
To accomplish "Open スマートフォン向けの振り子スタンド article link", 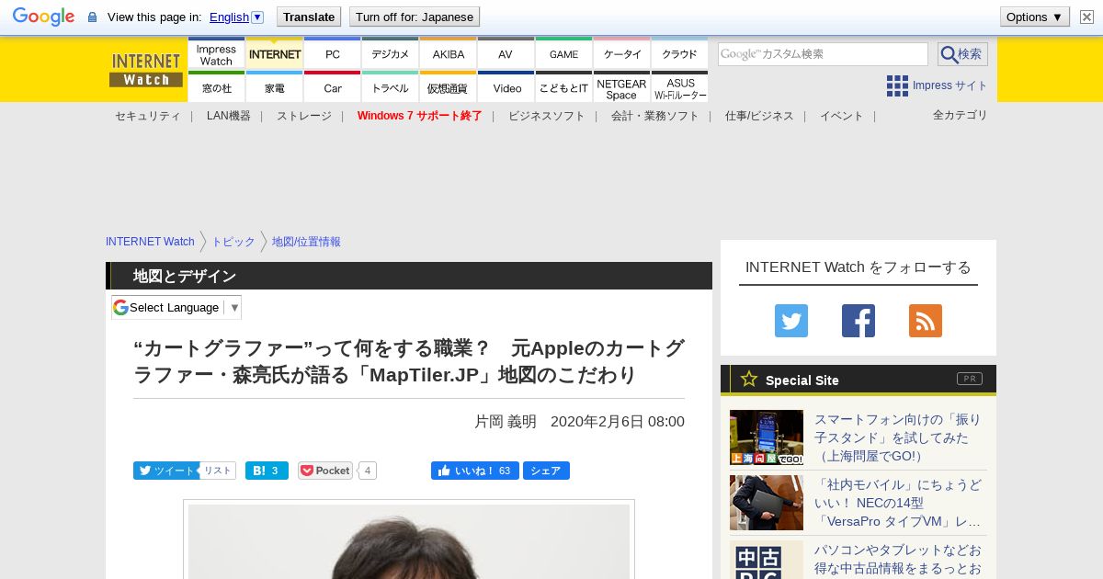I will click(898, 437).
